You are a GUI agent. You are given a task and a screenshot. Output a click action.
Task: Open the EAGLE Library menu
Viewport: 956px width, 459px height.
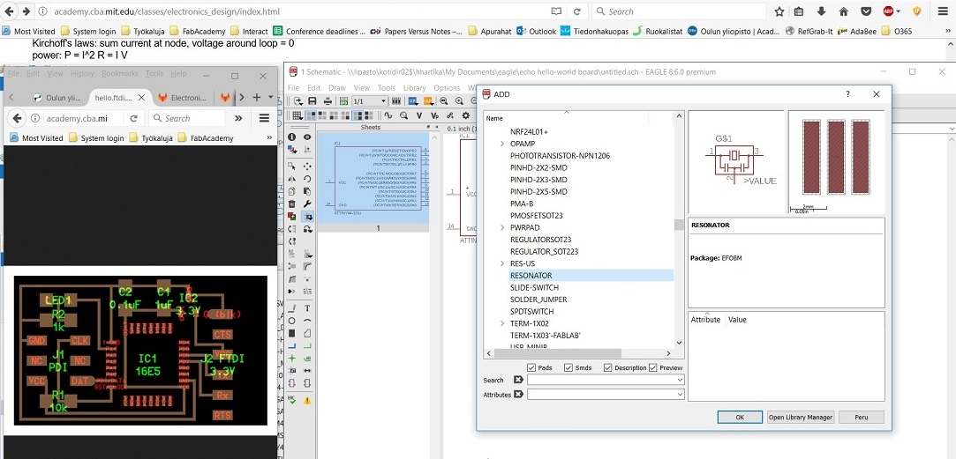(x=415, y=88)
